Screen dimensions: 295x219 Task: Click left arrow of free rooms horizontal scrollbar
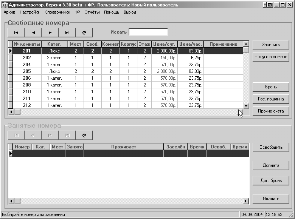coord(11,112)
